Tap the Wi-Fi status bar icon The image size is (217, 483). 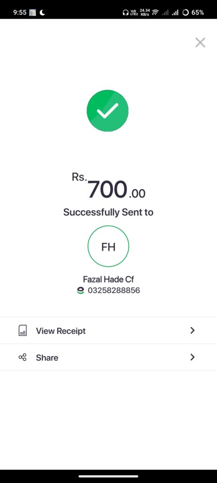pos(155,13)
